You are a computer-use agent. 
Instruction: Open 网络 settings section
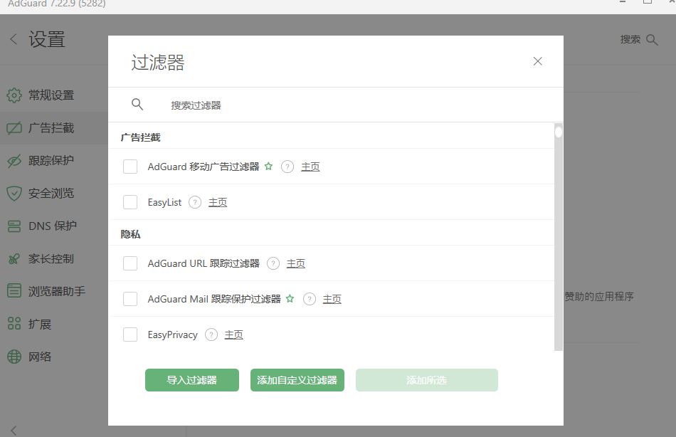(54, 357)
